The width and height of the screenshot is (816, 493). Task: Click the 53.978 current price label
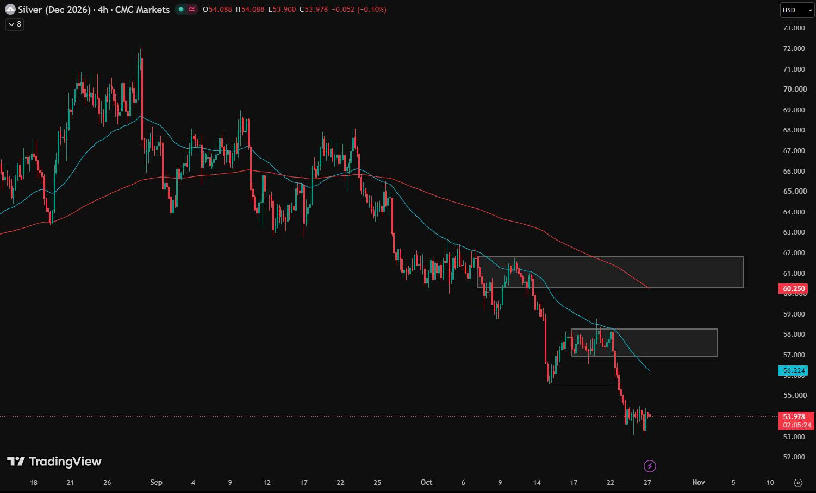794,417
